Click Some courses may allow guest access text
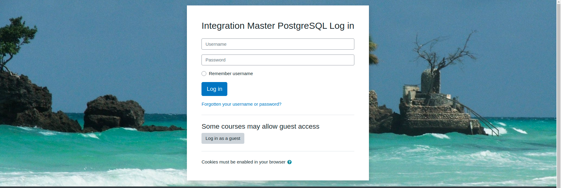The width and height of the screenshot is (561, 188). click(x=260, y=127)
